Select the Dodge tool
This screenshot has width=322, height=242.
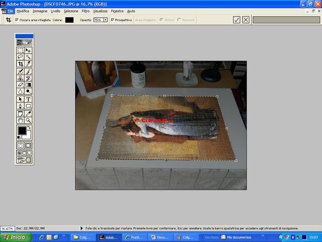(28, 91)
